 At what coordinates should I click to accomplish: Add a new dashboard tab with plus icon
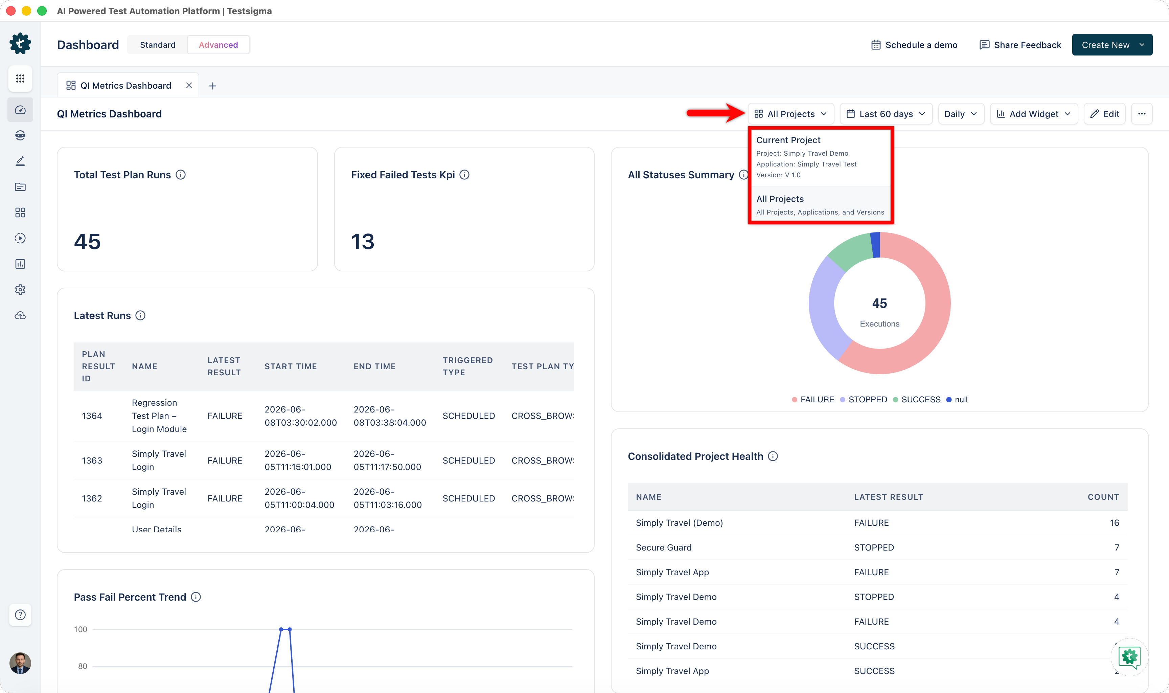click(x=212, y=86)
